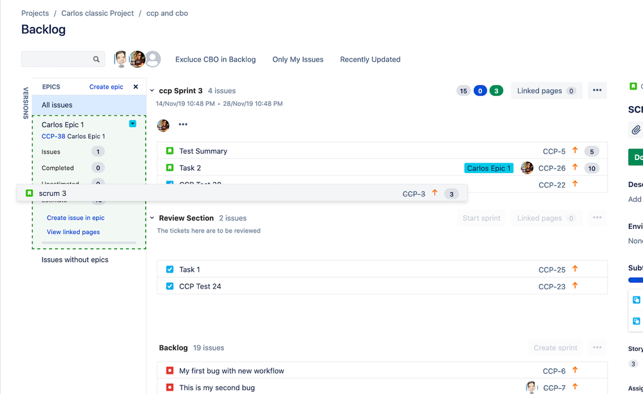Toggle the Only My Issues filter

tap(298, 59)
